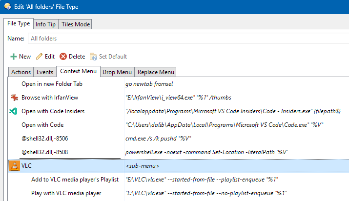This screenshot has width=349, height=201.
Task: Open the Info Tip tab
Action: tap(45, 24)
